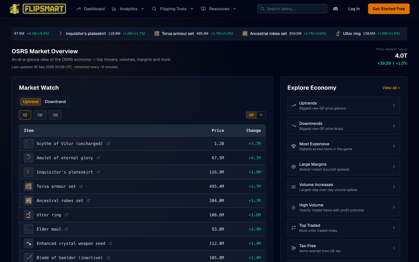The width and height of the screenshot is (419, 262).
Task: Select the 1D timeframe
Action: (x=25, y=115)
